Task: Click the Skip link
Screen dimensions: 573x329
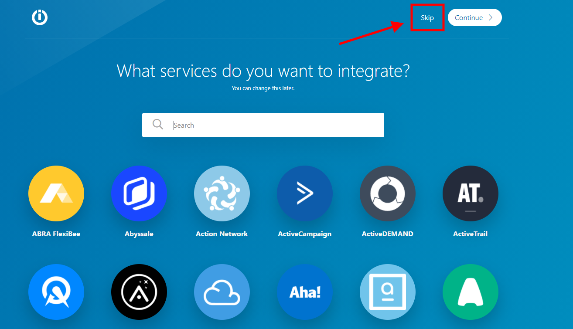Action: coord(427,17)
